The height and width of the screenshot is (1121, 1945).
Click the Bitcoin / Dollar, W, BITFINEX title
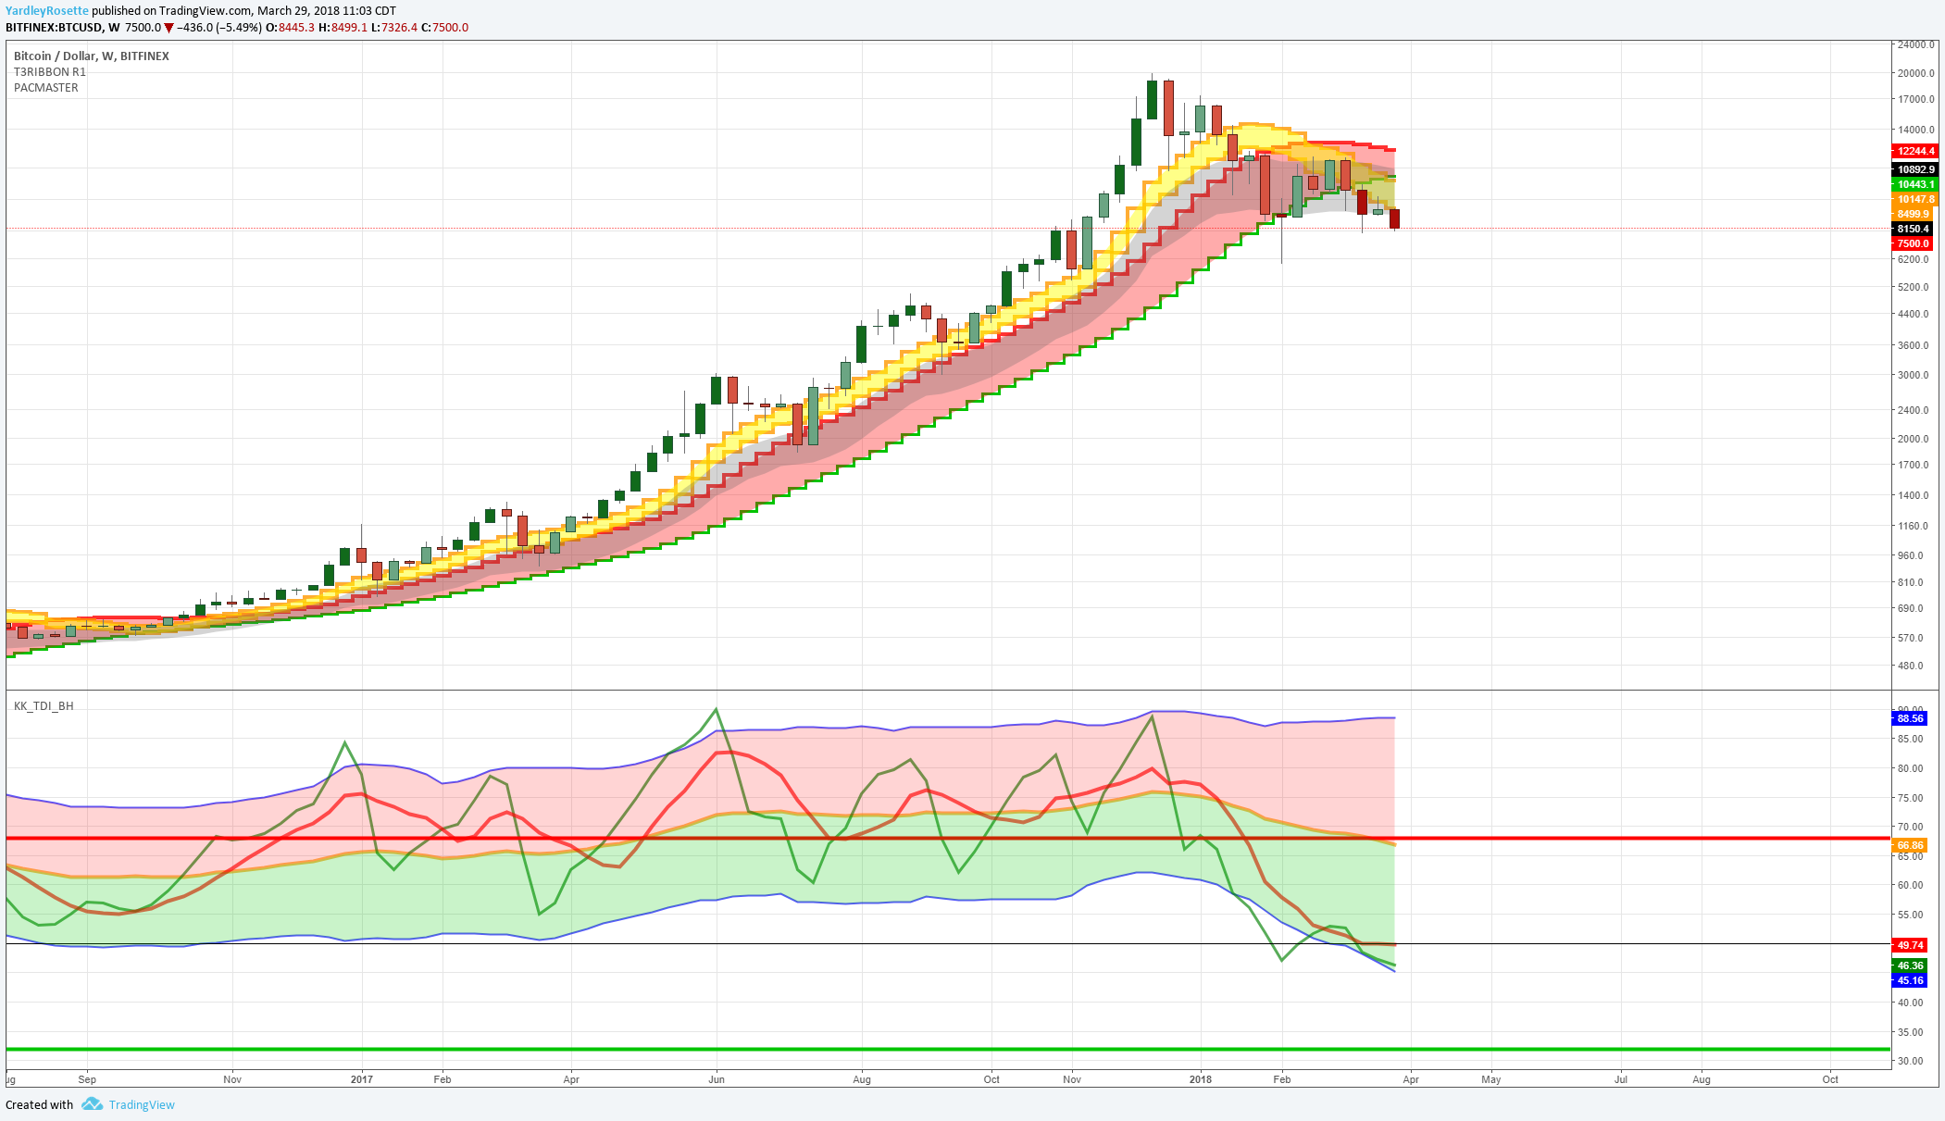pos(92,56)
